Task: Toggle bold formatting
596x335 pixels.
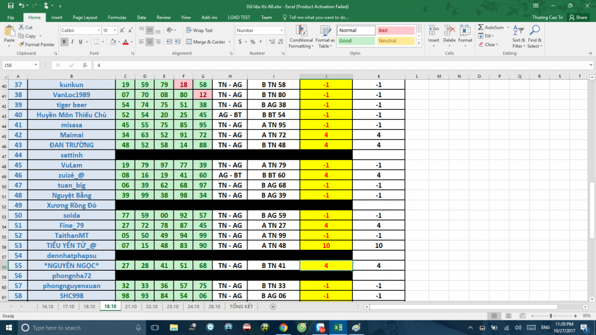Action: click(x=64, y=42)
